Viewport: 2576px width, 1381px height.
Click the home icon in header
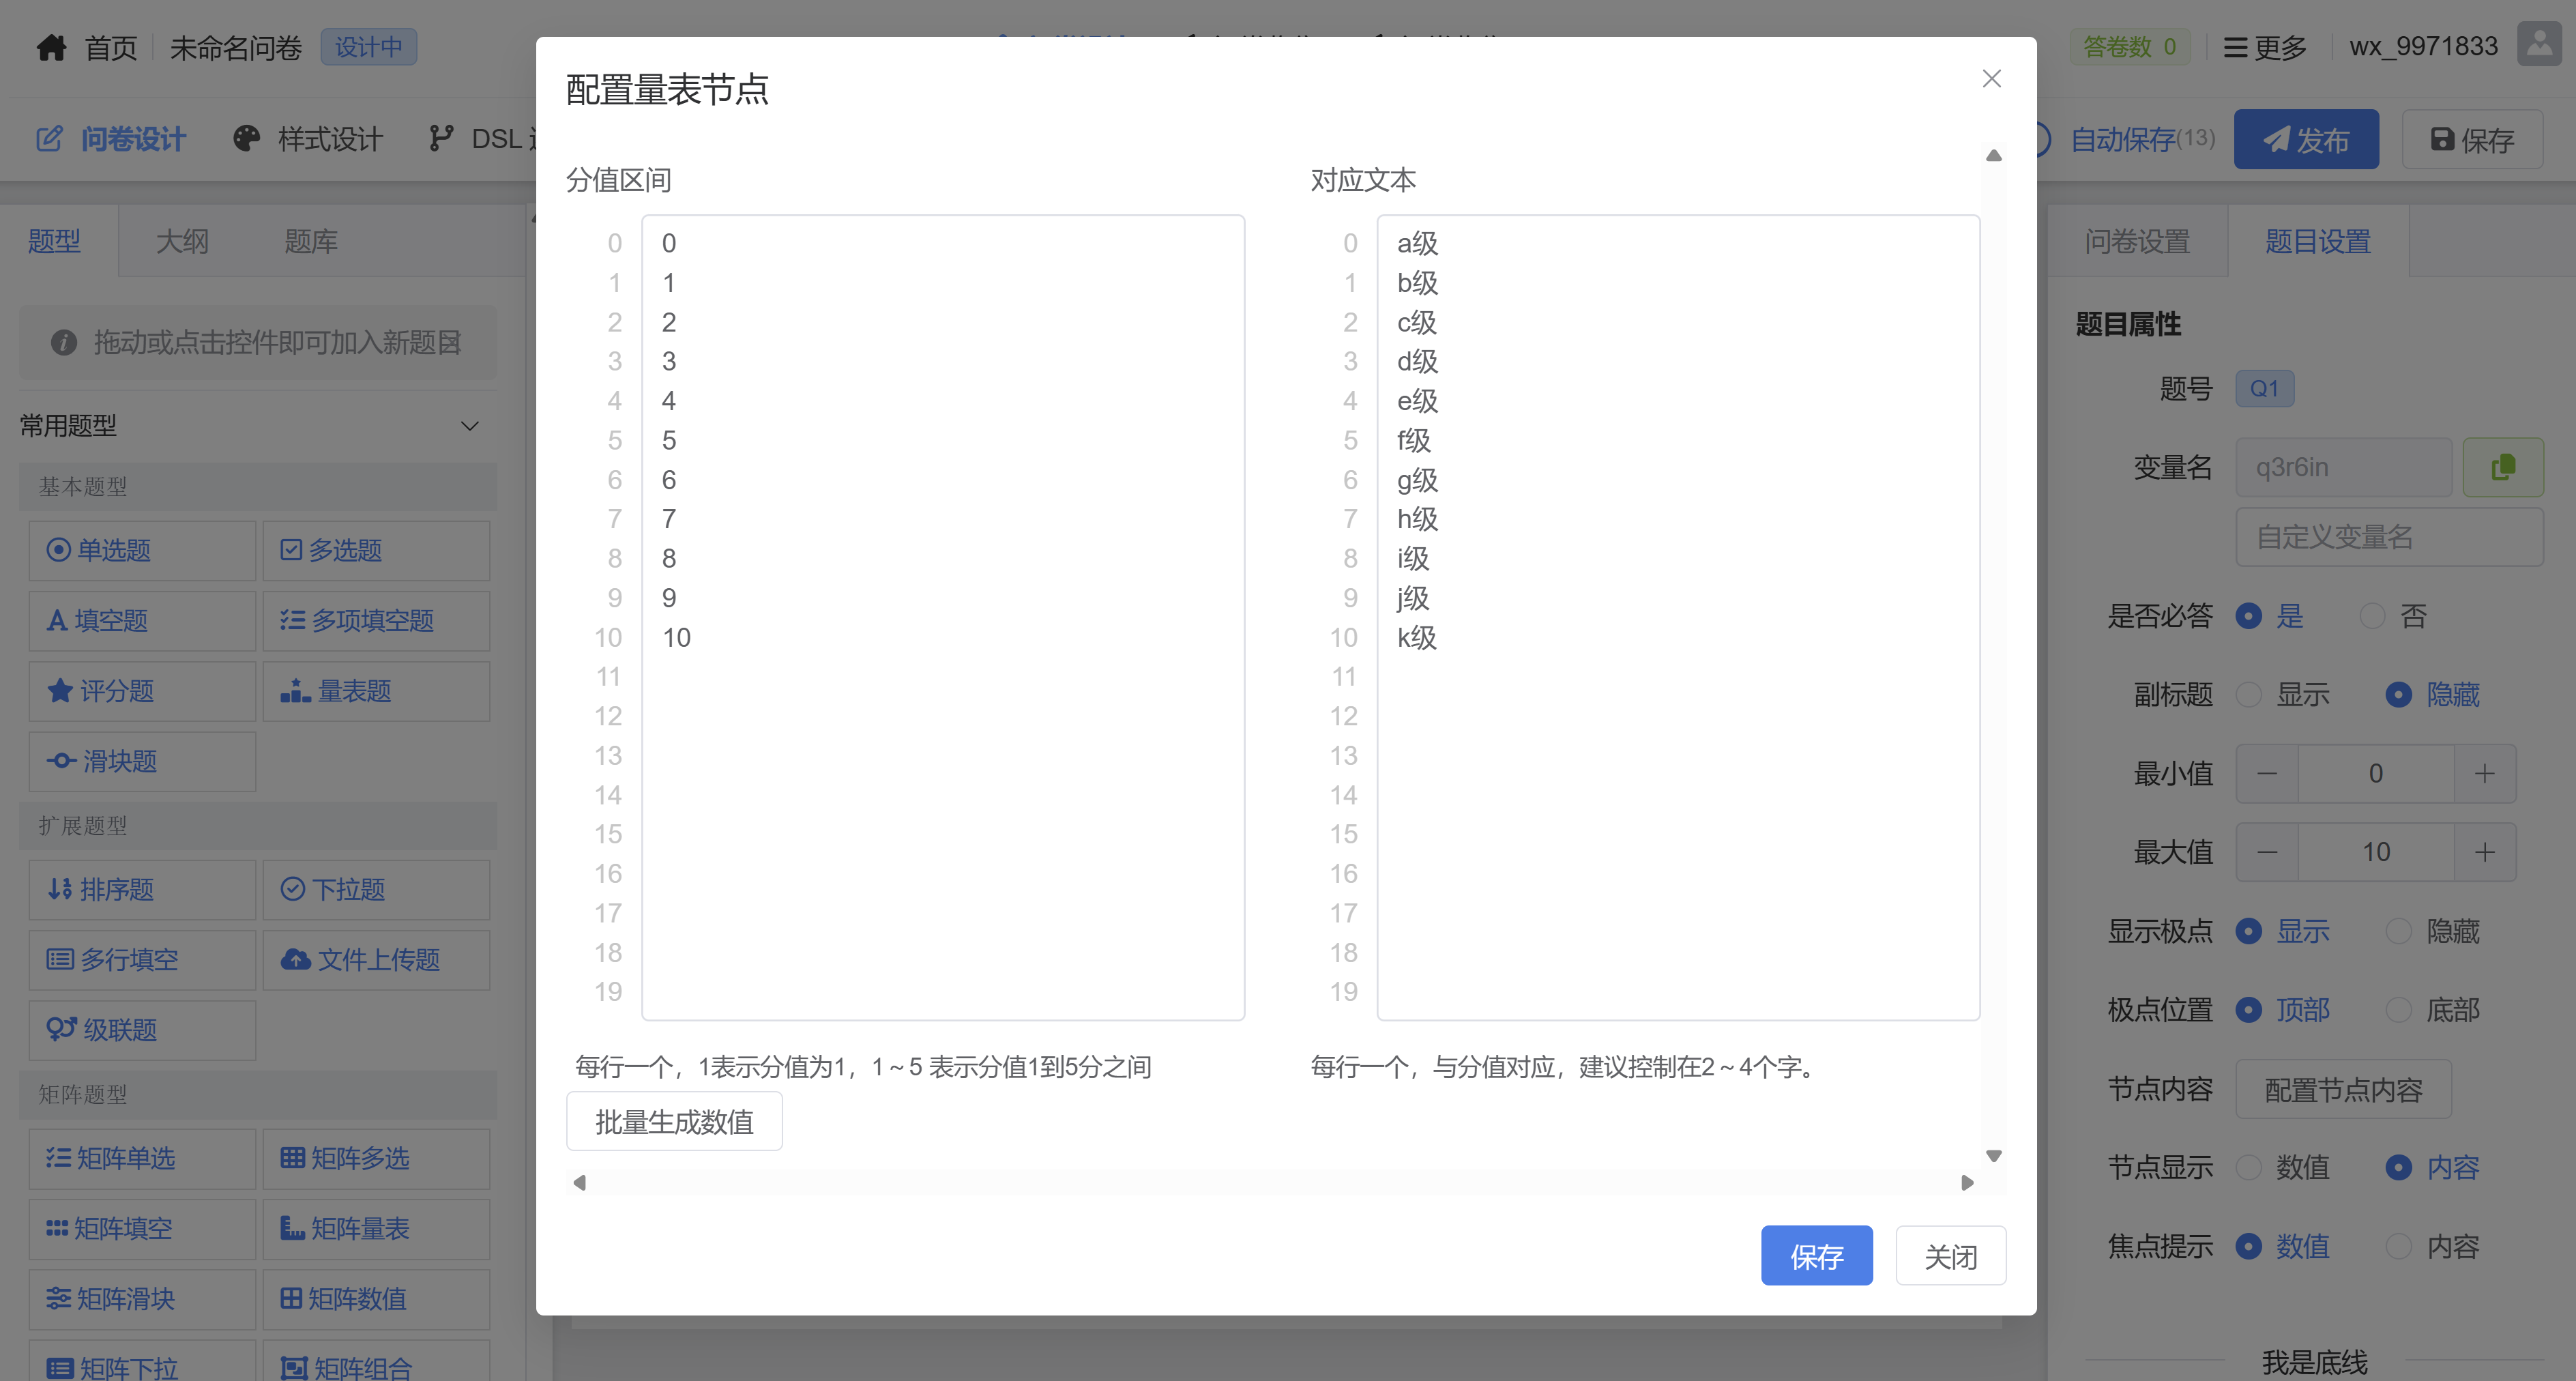pyautogui.click(x=52, y=47)
